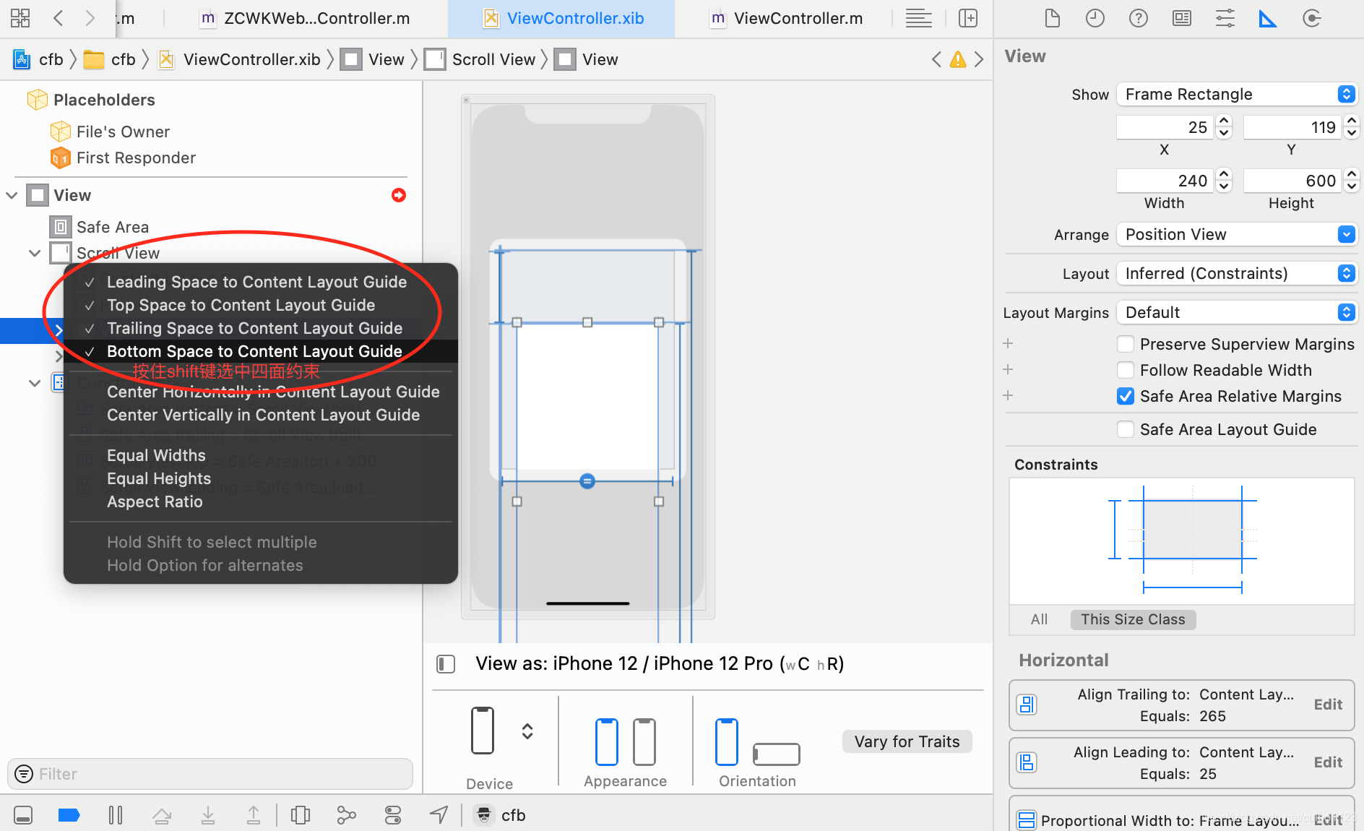
Task: Show All constraints tab
Action: point(1039,619)
